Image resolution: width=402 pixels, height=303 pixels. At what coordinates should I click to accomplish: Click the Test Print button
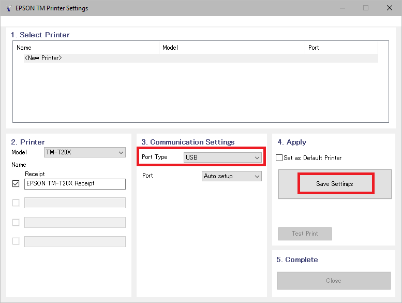pyautogui.click(x=305, y=234)
